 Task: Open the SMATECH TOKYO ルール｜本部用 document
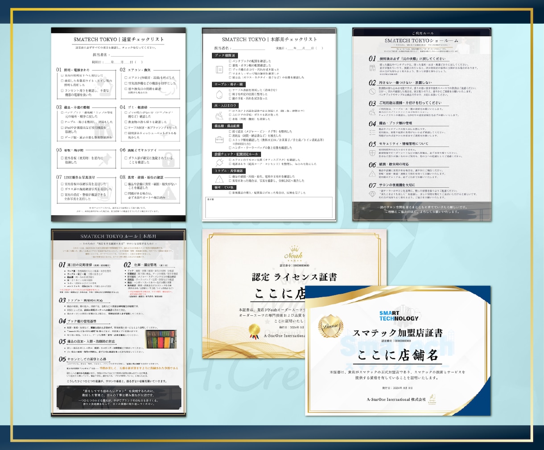(x=119, y=323)
